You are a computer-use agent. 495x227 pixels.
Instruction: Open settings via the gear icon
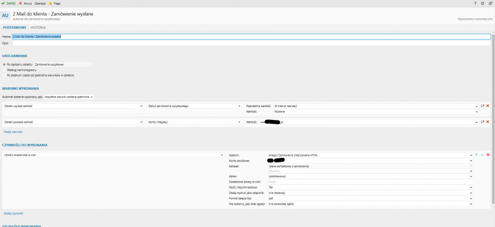(483, 3)
